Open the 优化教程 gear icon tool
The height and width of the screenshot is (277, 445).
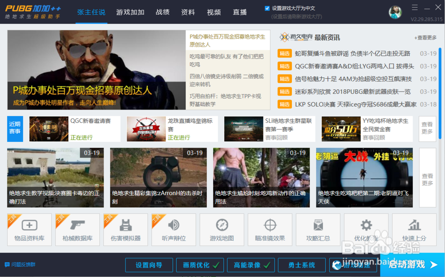pyautogui.click(x=366, y=230)
